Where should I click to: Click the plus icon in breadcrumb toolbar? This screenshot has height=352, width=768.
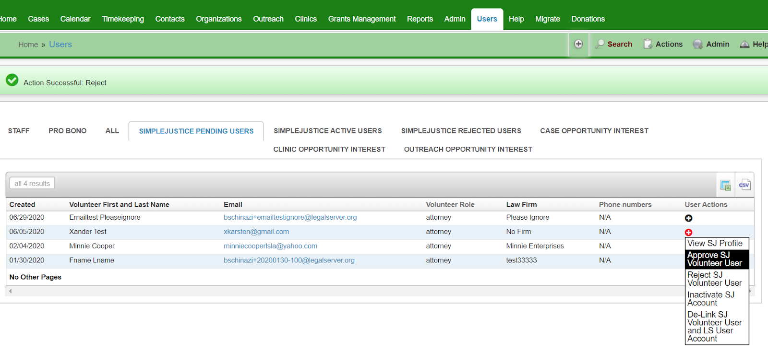coord(578,44)
